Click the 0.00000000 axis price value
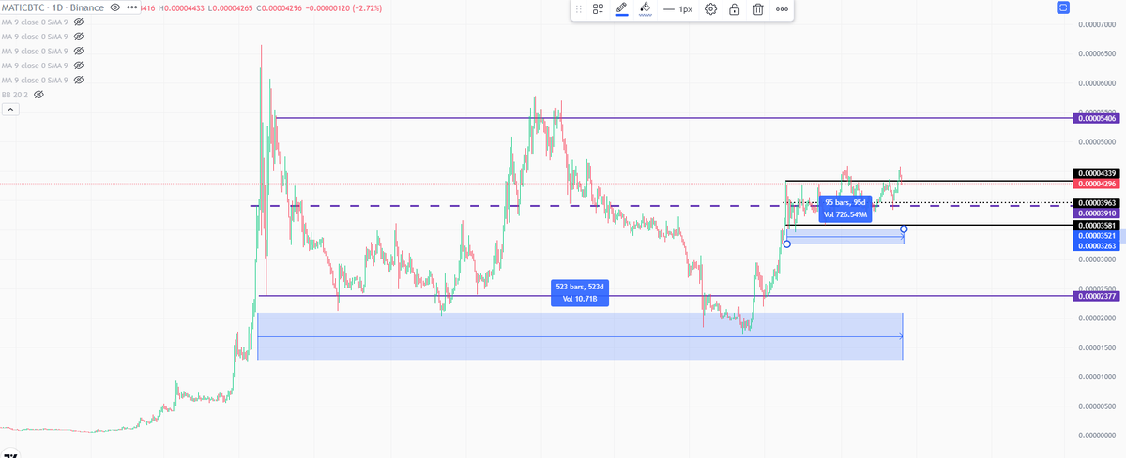This screenshot has width=1126, height=458. pyautogui.click(x=1098, y=436)
